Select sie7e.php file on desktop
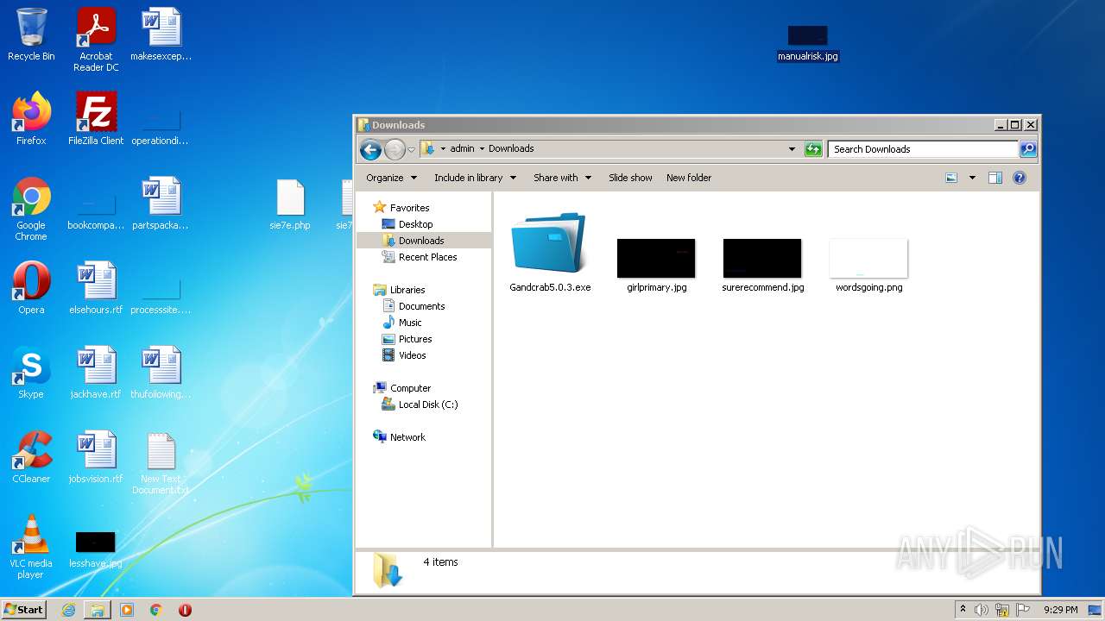Image resolution: width=1105 pixels, height=621 pixels. tap(290, 205)
